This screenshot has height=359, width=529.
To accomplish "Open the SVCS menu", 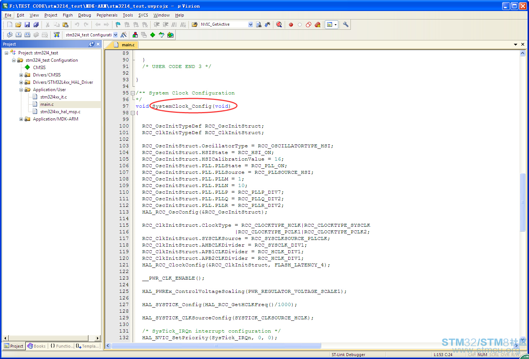I will [143, 15].
